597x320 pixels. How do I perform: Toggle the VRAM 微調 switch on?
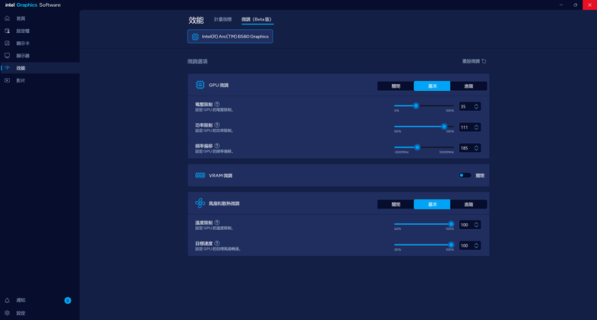click(465, 175)
